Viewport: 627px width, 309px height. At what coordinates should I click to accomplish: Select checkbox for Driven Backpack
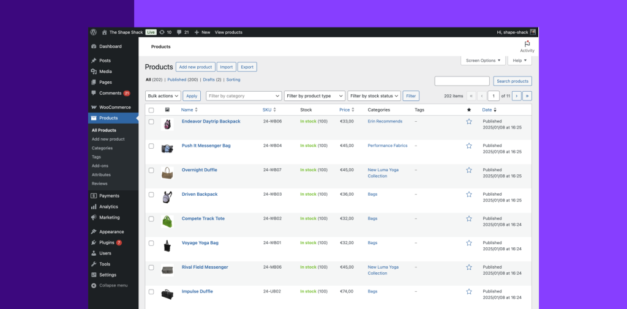click(151, 195)
